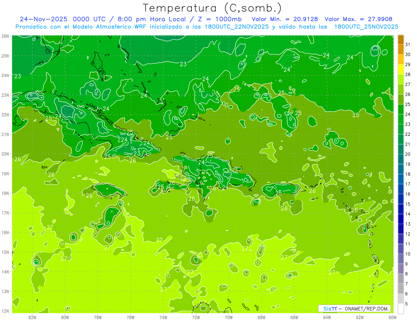Screen dimensions: 417x322
Task: Click color scale label "31"
Action: click(x=408, y=45)
